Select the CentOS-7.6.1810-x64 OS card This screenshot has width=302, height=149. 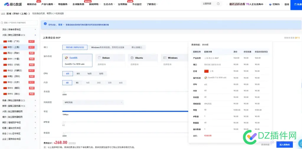(77, 61)
